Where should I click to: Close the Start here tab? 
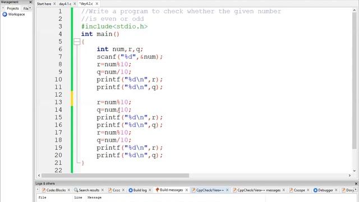tap(54, 4)
